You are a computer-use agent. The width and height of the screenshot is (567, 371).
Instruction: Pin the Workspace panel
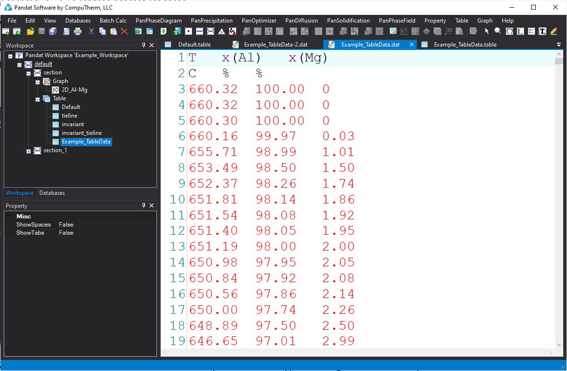tap(143, 45)
